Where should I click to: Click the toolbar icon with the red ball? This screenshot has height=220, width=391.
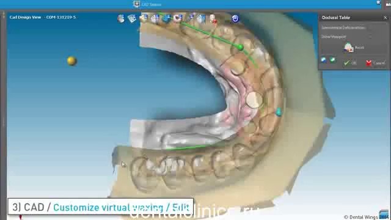click(213, 19)
